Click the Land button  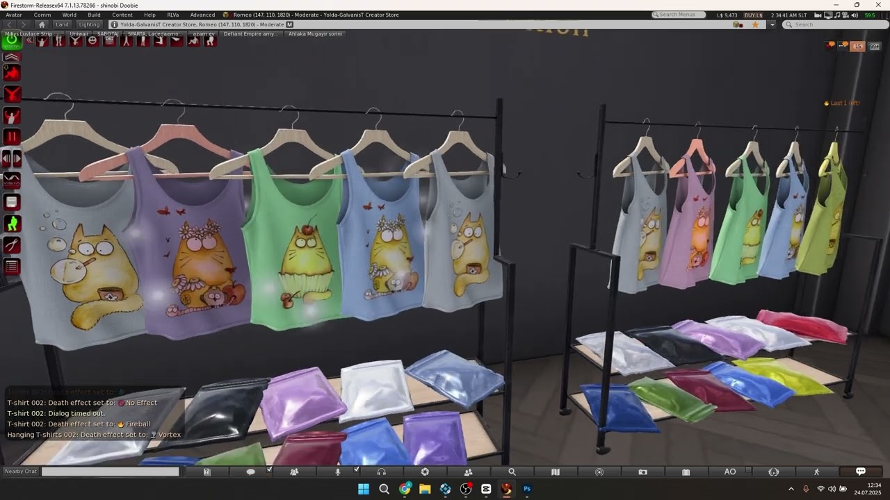coord(63,24)
